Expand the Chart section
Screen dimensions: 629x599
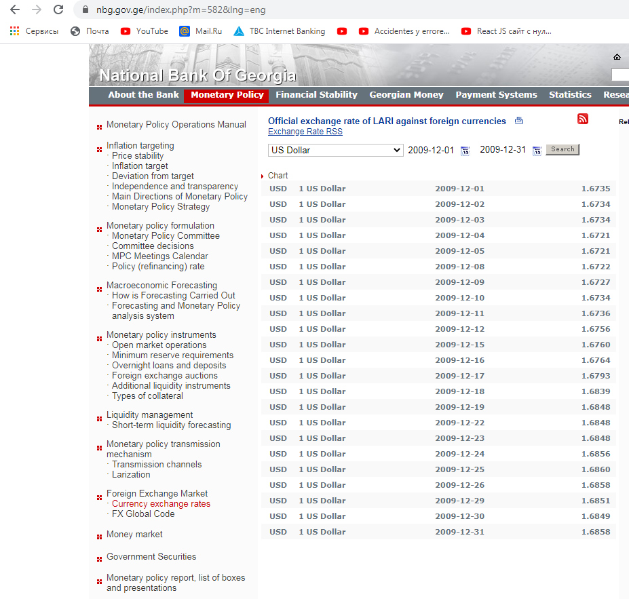[278, 176]
